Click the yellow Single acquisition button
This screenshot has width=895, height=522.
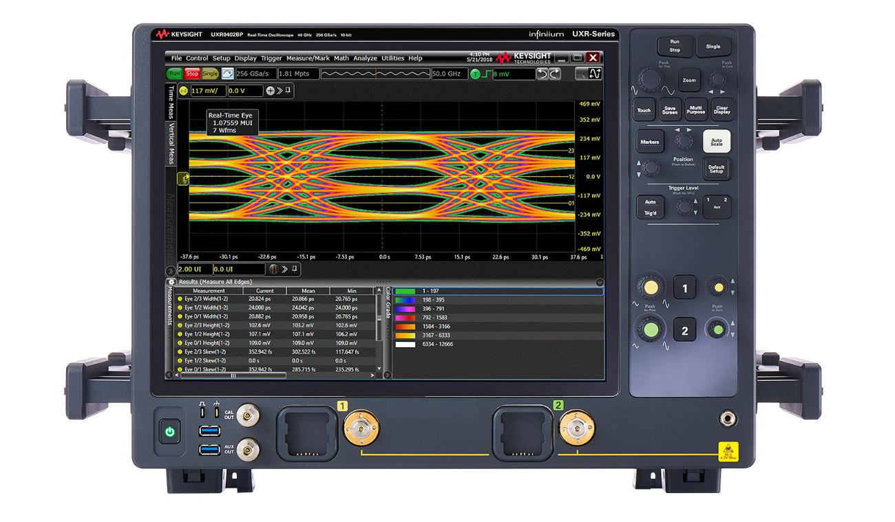point(210,74)
